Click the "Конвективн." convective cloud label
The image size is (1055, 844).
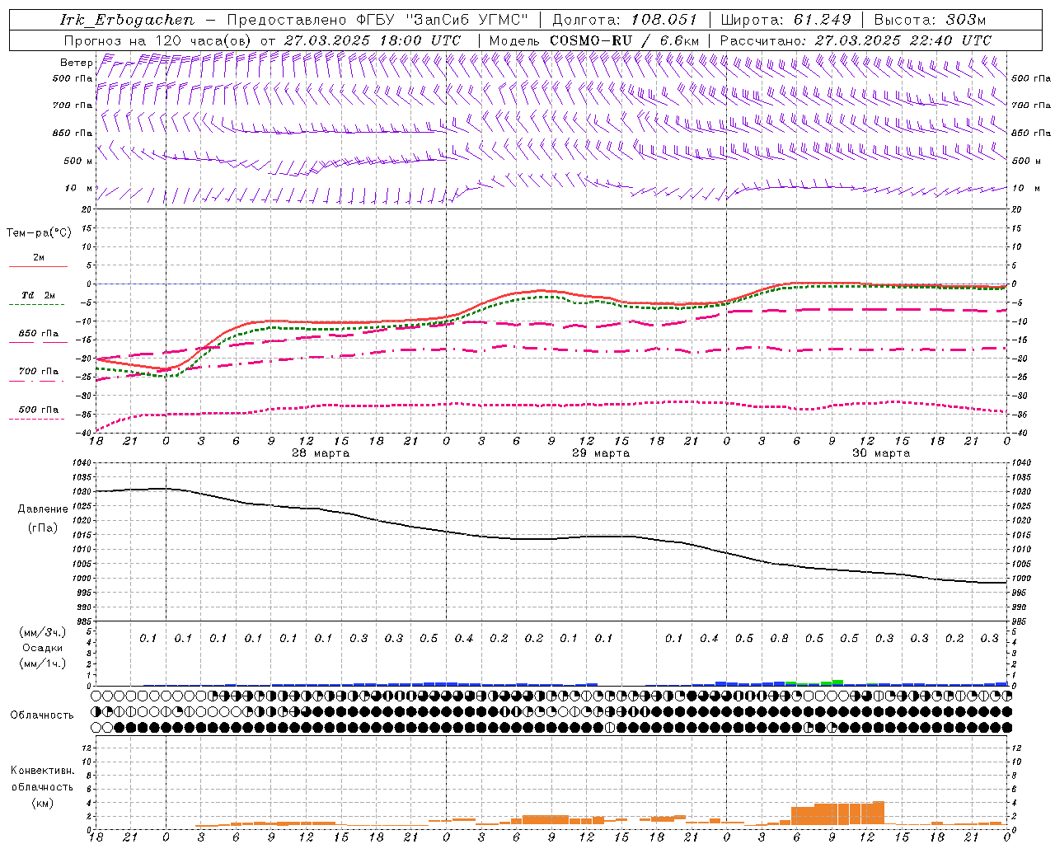pos(43,771)
